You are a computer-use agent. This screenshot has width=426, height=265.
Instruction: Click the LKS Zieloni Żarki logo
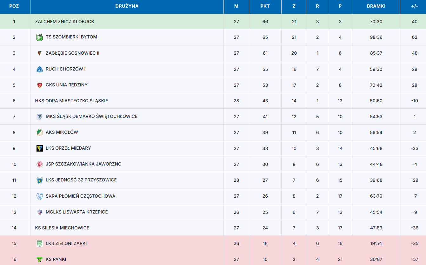(39, 244)
